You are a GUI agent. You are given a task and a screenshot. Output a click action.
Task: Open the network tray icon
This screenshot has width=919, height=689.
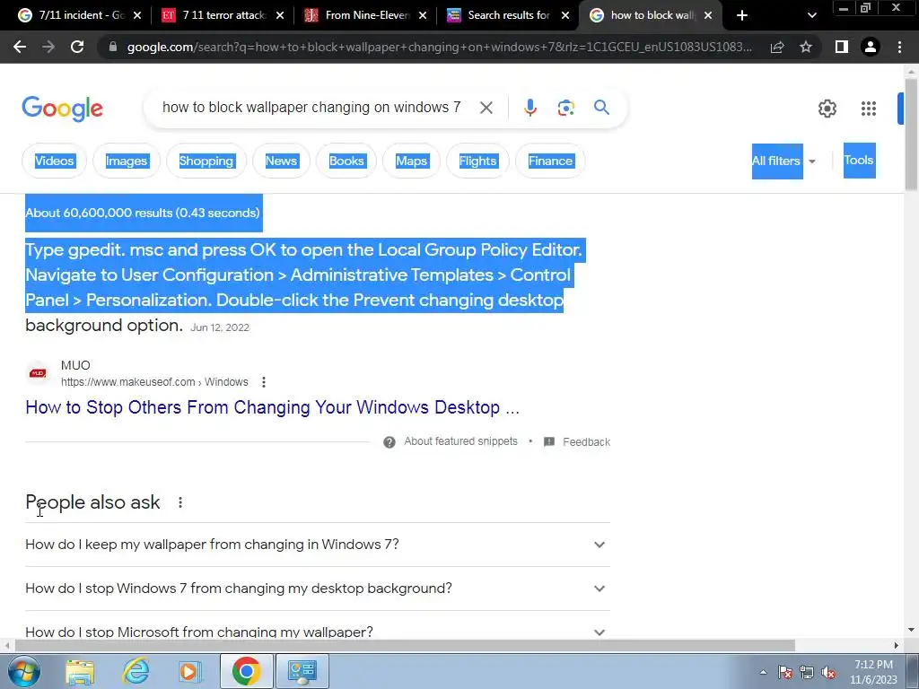click(807, 673)
